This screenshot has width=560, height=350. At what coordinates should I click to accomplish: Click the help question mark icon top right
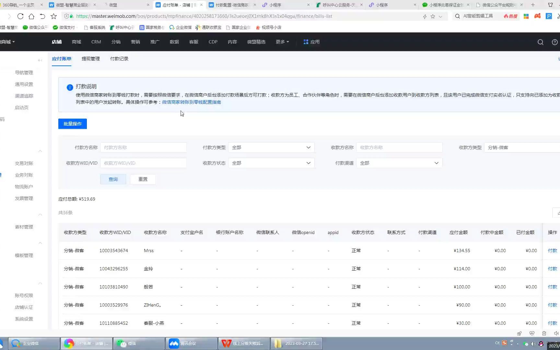(x=554, y=42)
